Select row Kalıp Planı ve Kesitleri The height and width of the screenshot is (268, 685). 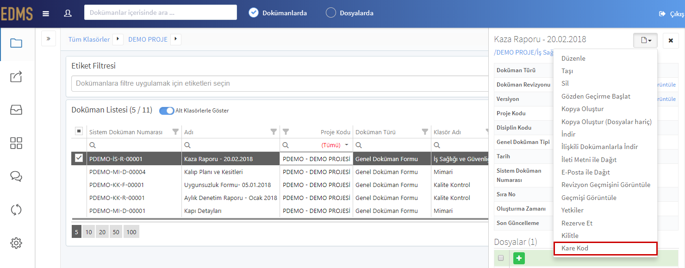click(280, 172)
